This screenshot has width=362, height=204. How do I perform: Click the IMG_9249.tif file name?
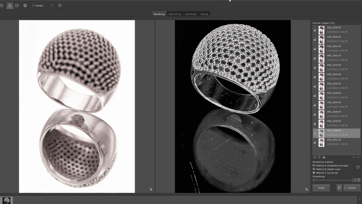(x=334, y=121)
